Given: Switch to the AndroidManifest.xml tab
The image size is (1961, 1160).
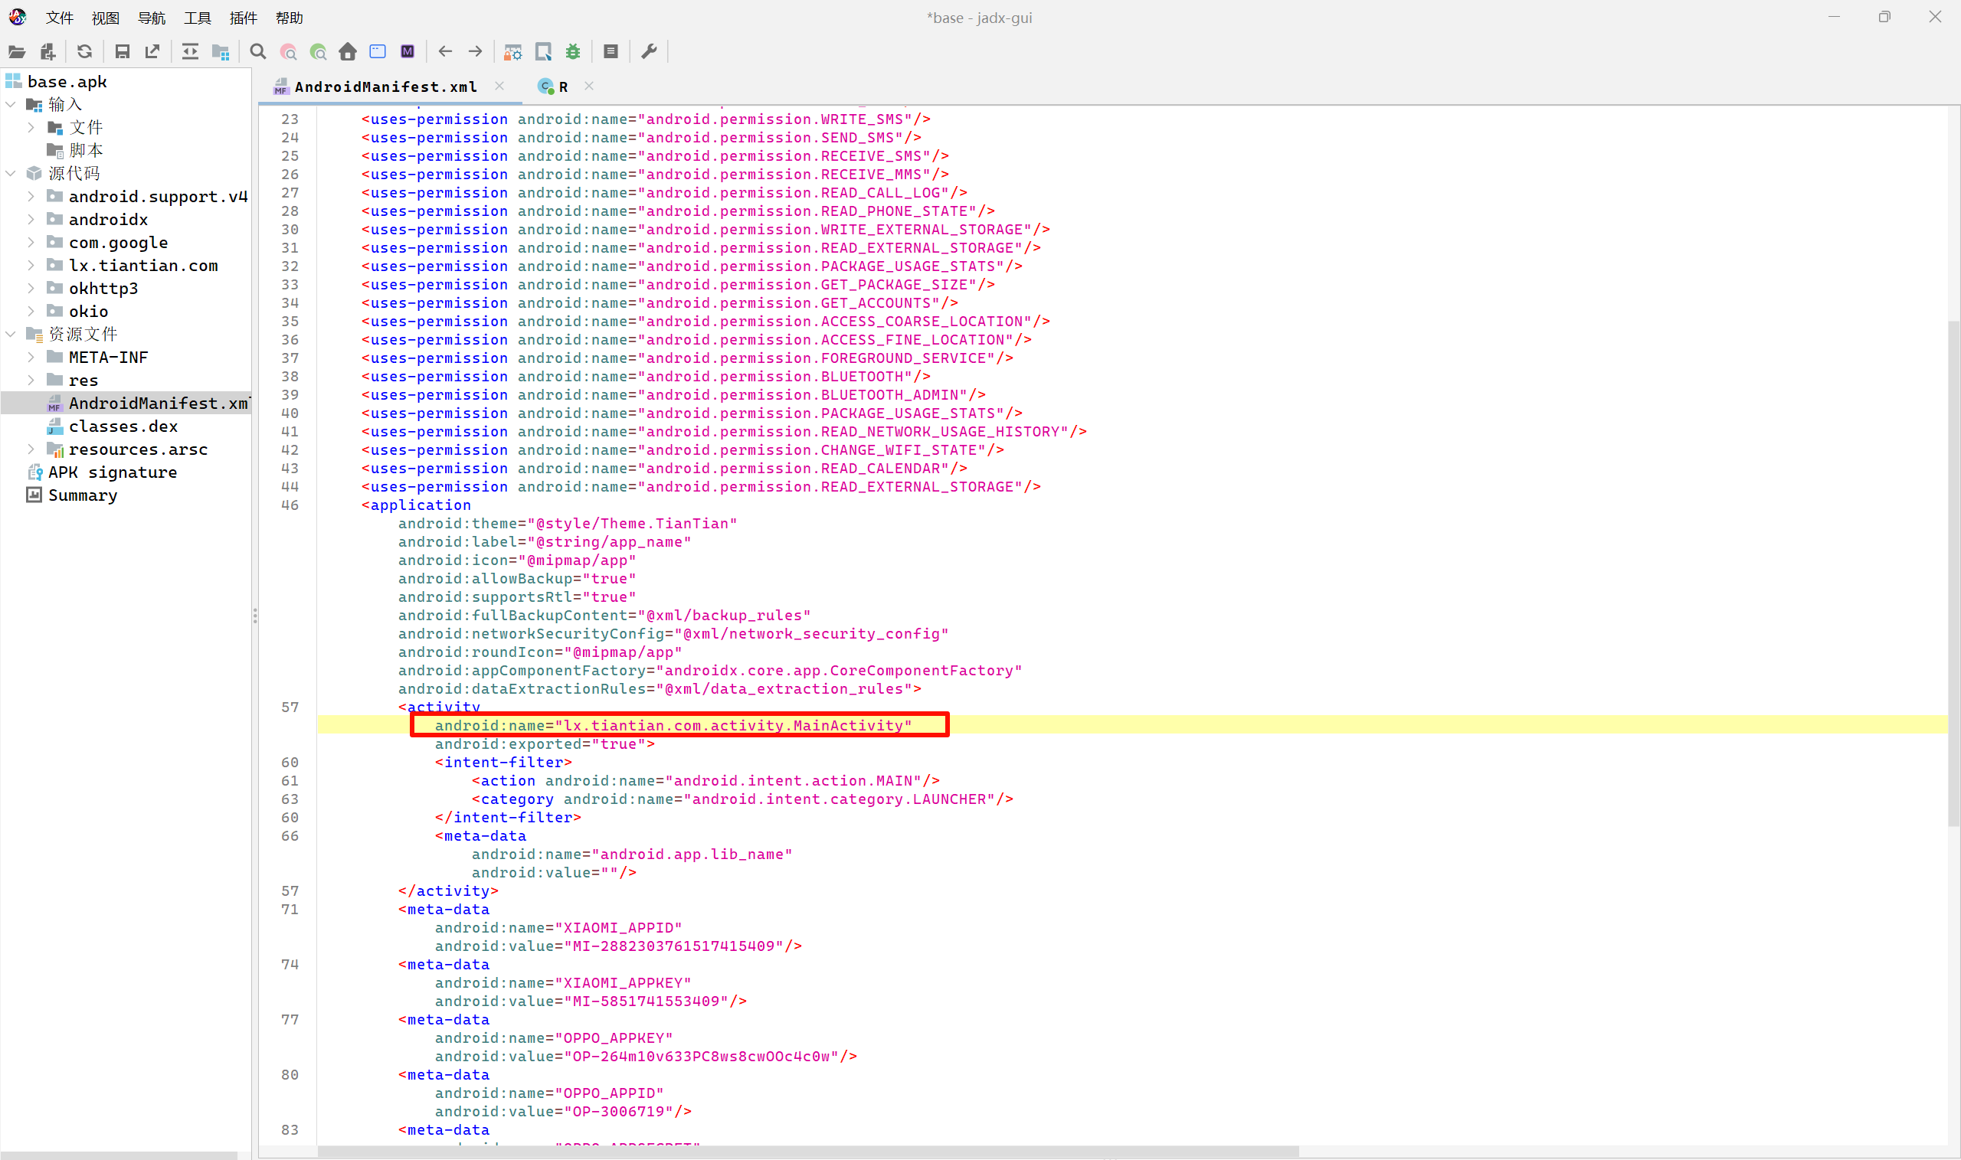Looking at the screenshot, I should click(385, 87).
